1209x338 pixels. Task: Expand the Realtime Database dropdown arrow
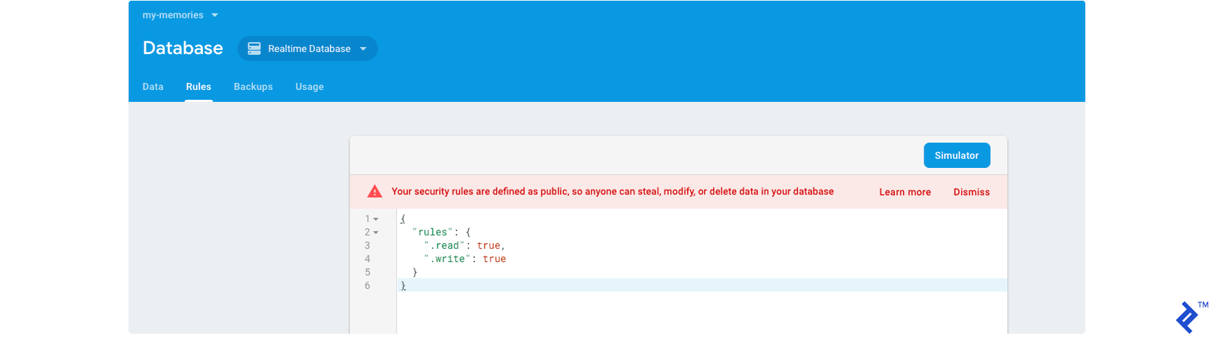[363, 48]
